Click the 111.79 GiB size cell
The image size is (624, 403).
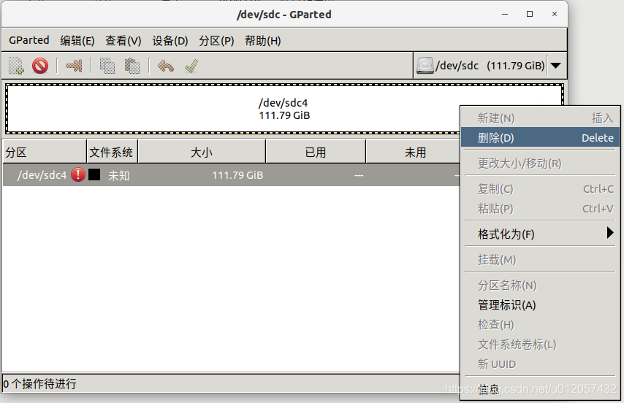[237, 175]
